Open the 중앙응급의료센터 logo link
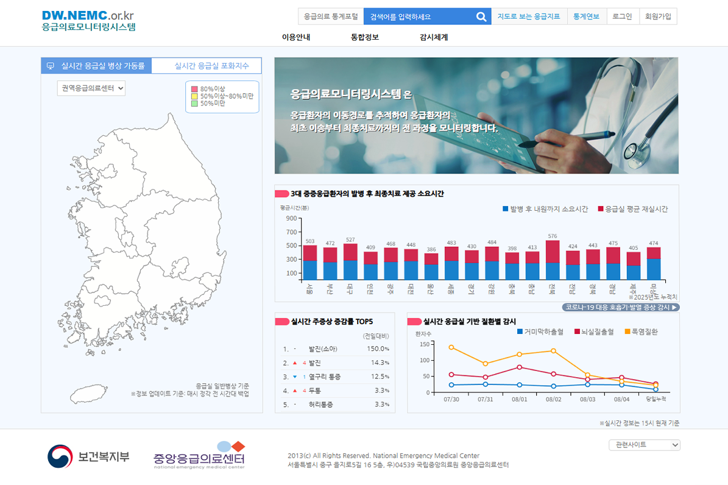728x485 pixels. [199, 456]
